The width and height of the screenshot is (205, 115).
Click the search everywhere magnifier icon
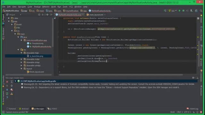(x=201, y=11)
